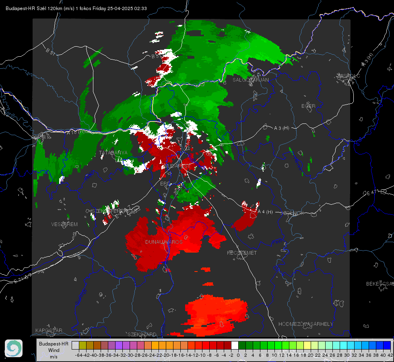Click the TATABANYA city label

pos(113,153)
